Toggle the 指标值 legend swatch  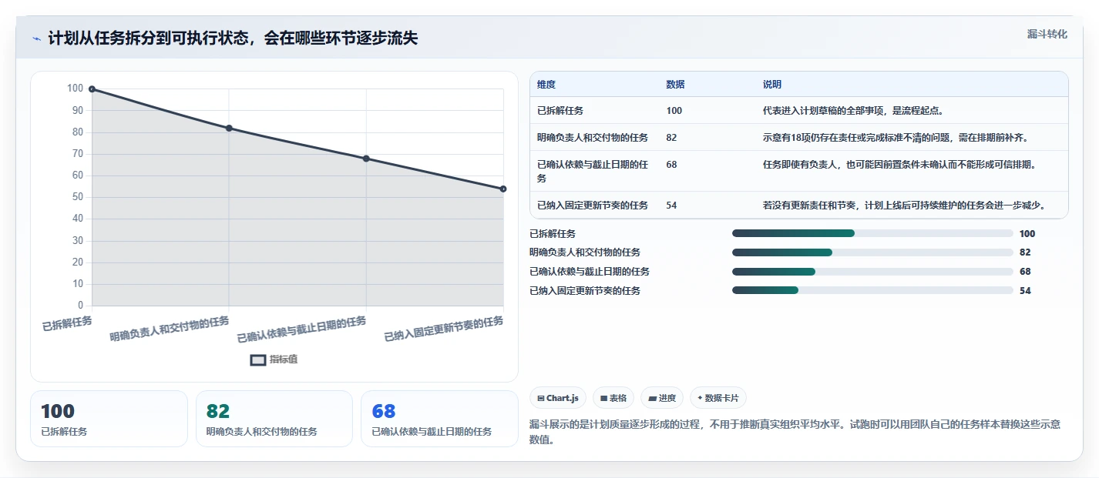tap(258, 359)
